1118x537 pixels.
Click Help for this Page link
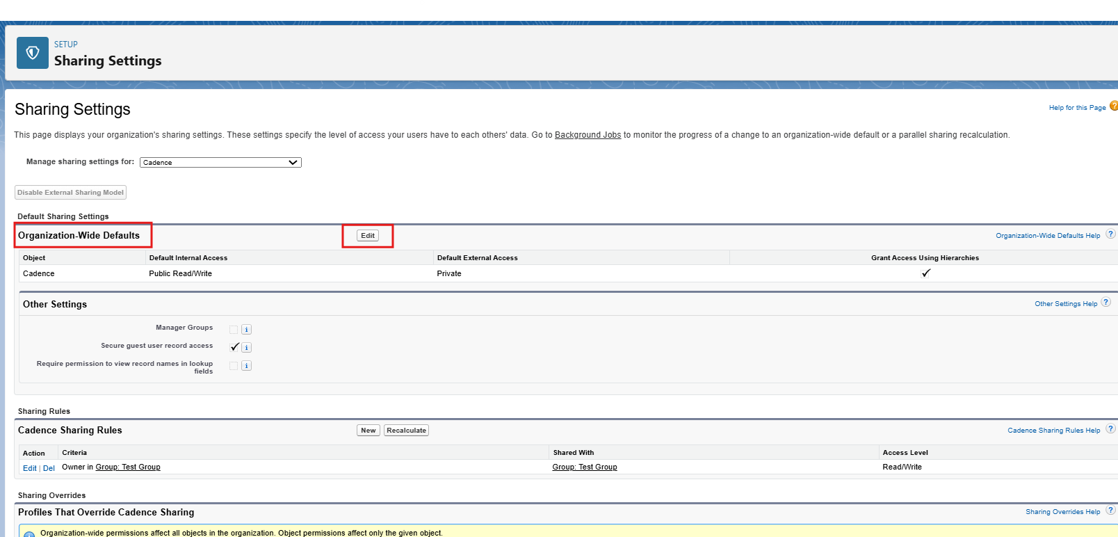tap(1077, 108)
